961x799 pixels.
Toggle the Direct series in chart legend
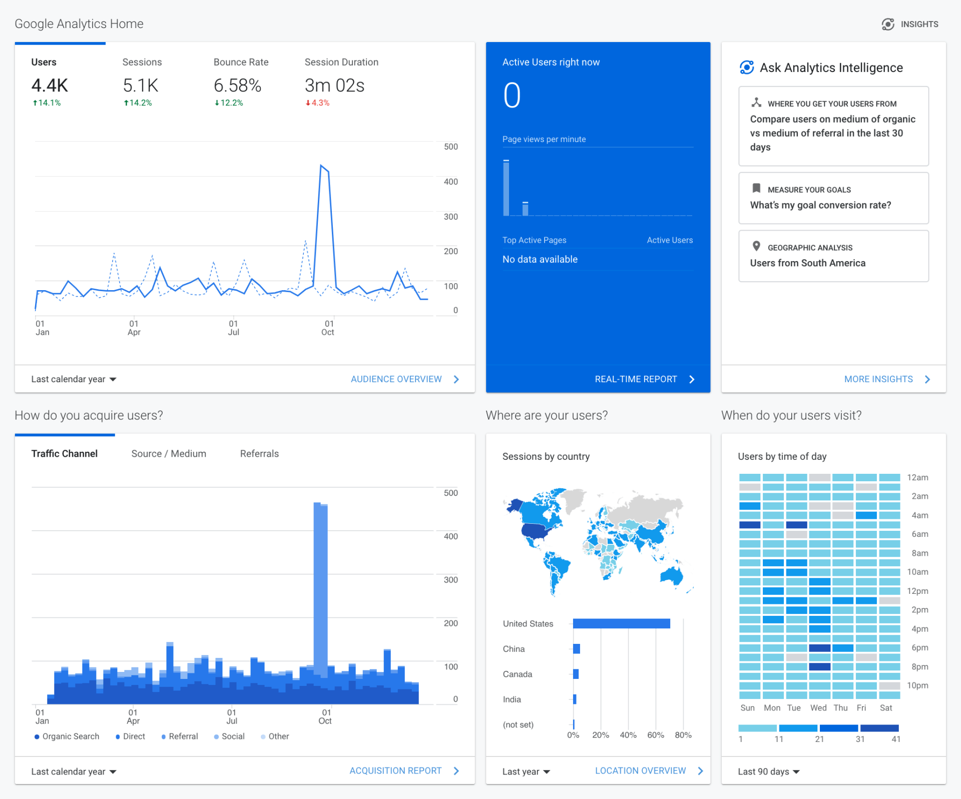click(130, 736)
